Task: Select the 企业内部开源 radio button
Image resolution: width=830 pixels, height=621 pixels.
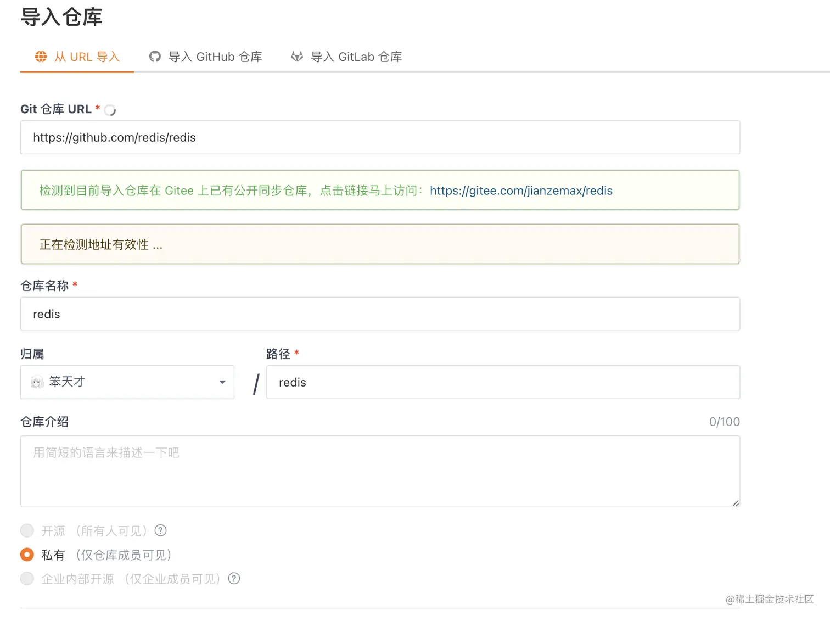Action: pos(27,579)
